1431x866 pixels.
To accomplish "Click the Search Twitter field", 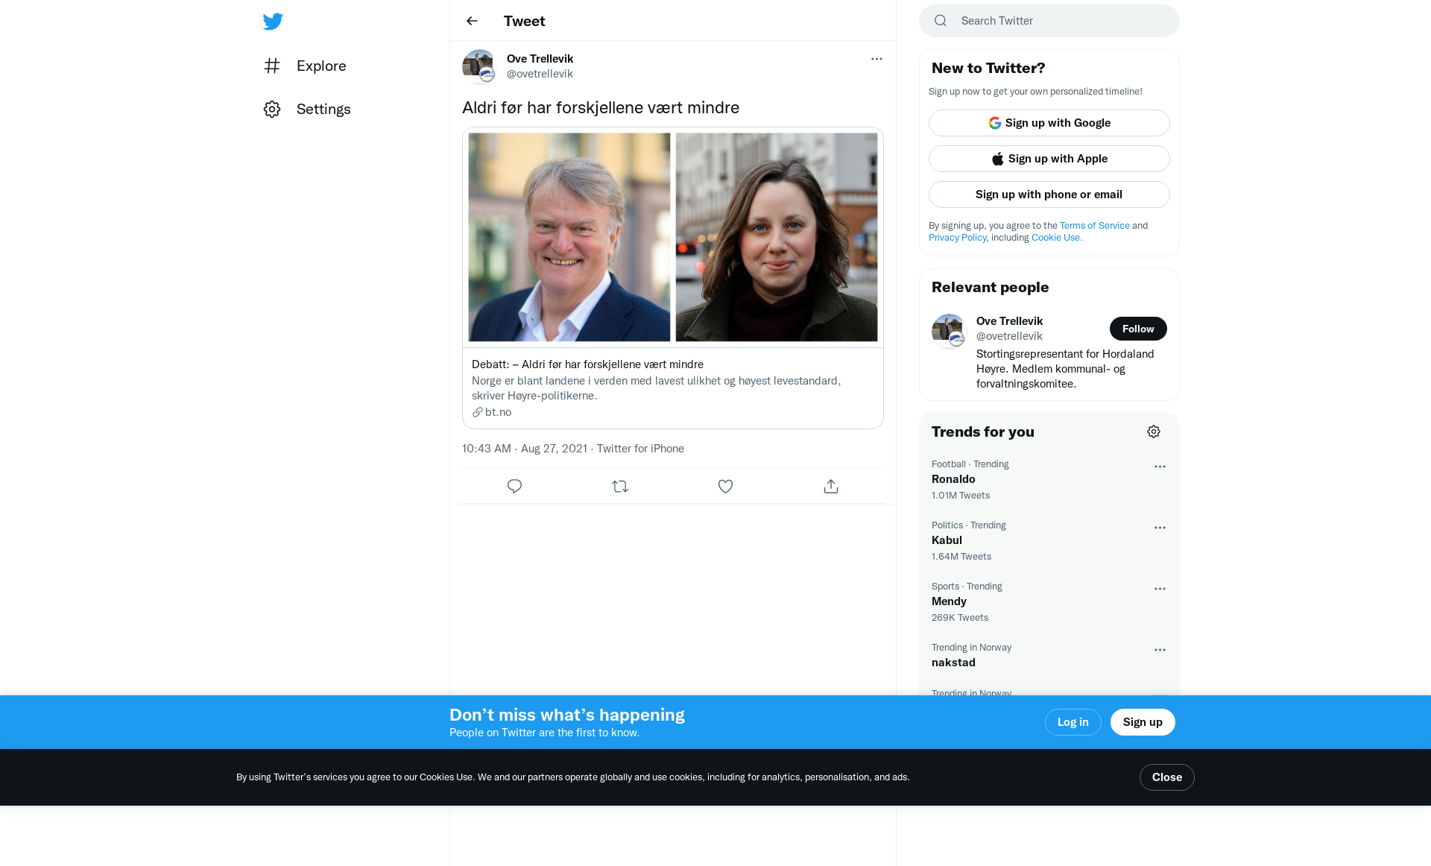I will click(x=1058, y=21).
